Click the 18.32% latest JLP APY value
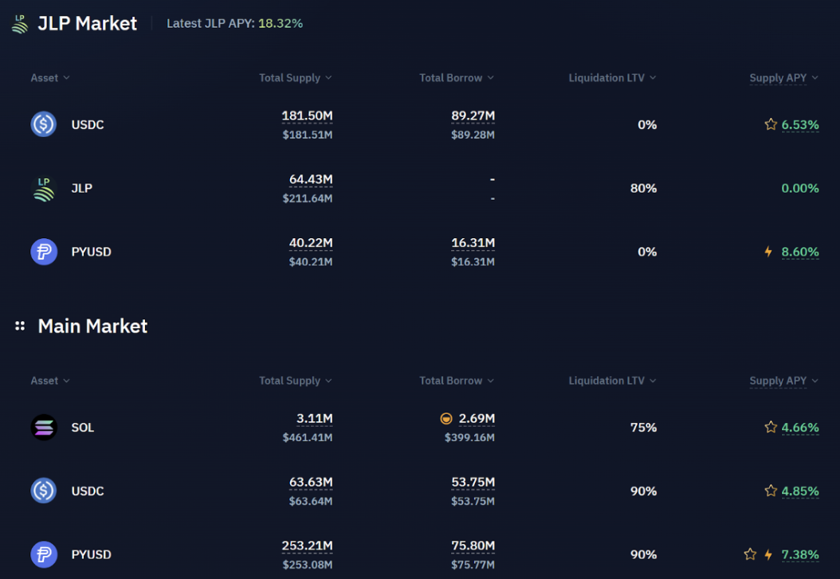This screenshot has width=840, height=579. click(280, 24)
